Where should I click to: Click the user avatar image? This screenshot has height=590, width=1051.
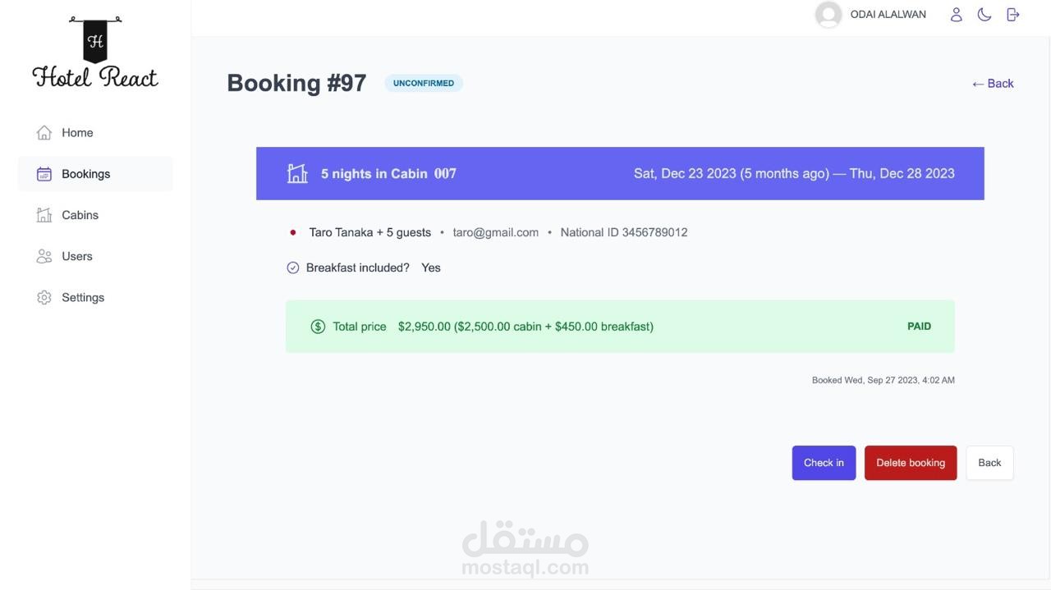(828, 15)
